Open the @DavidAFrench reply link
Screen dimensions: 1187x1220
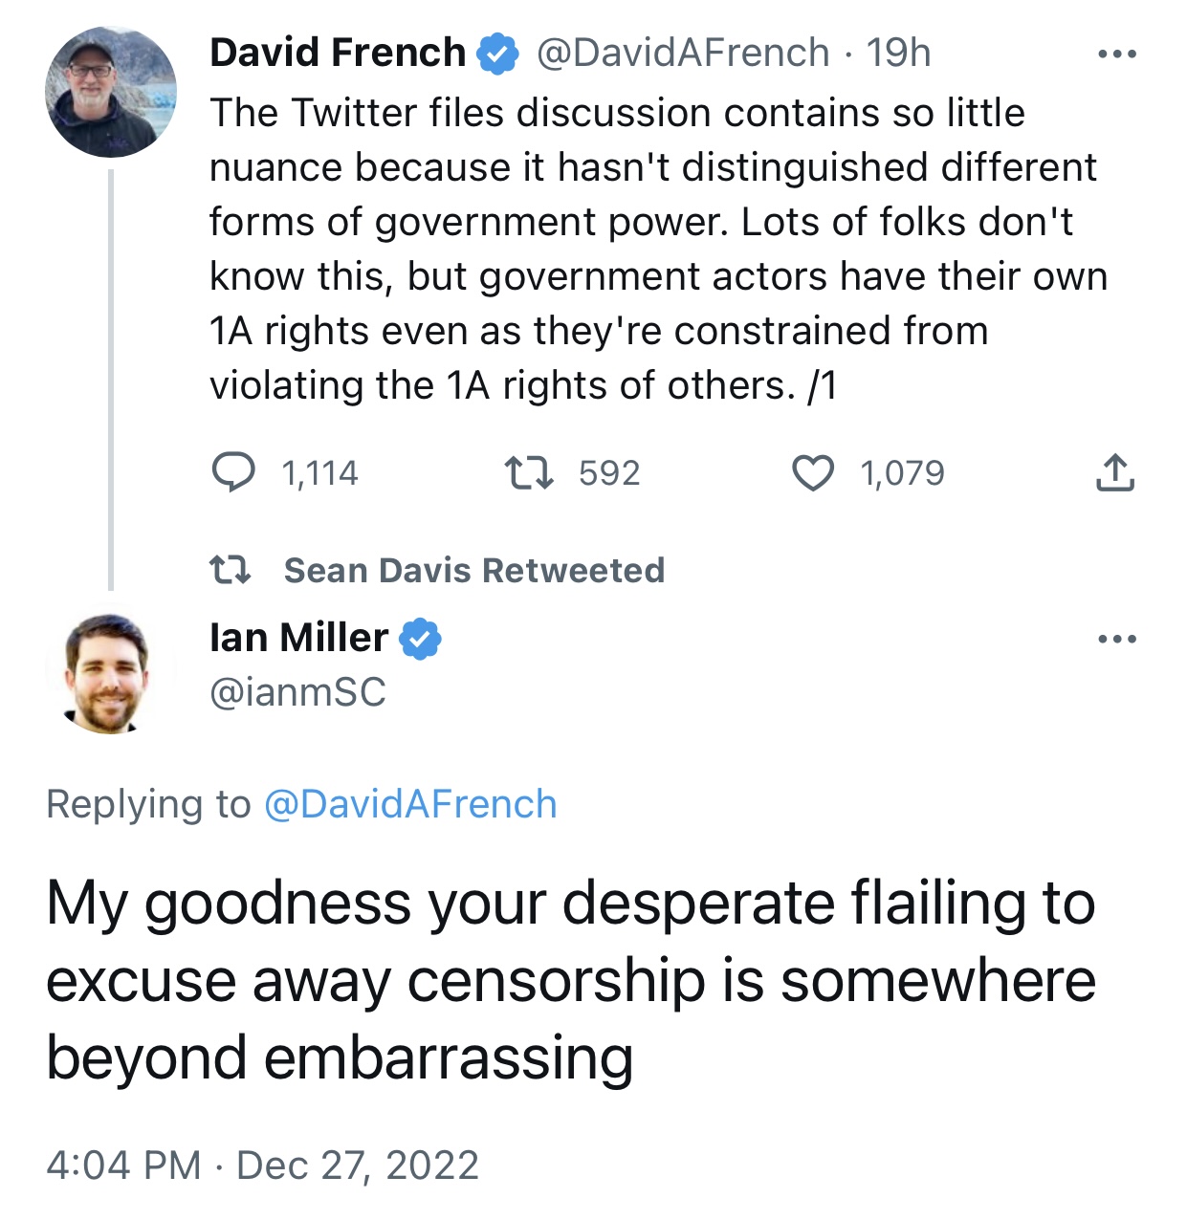pyautogui.click(x=409, y=804)
